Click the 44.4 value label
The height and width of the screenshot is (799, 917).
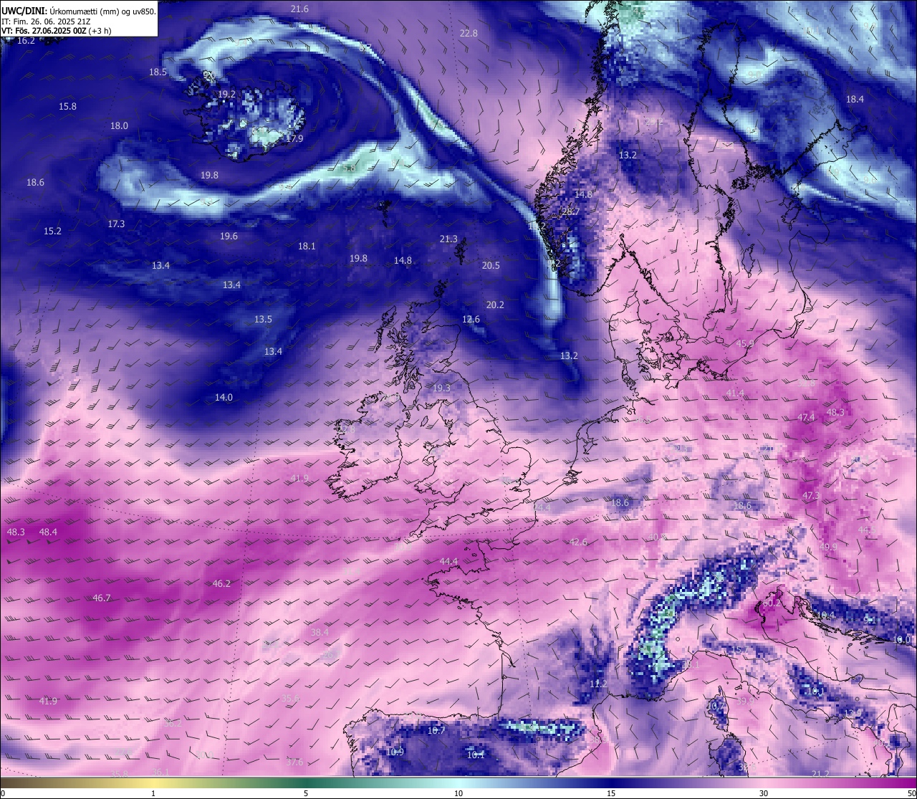448,561
